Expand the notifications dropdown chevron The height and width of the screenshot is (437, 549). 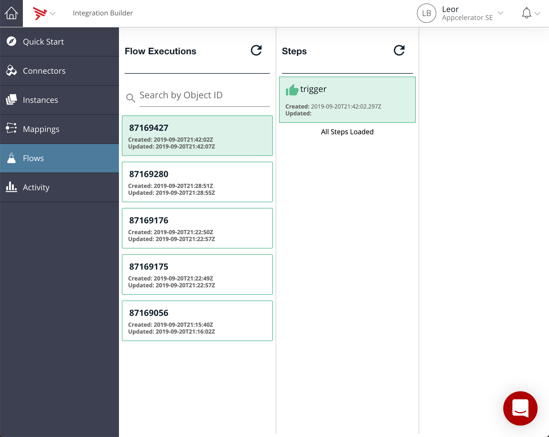tap(537, 13)
